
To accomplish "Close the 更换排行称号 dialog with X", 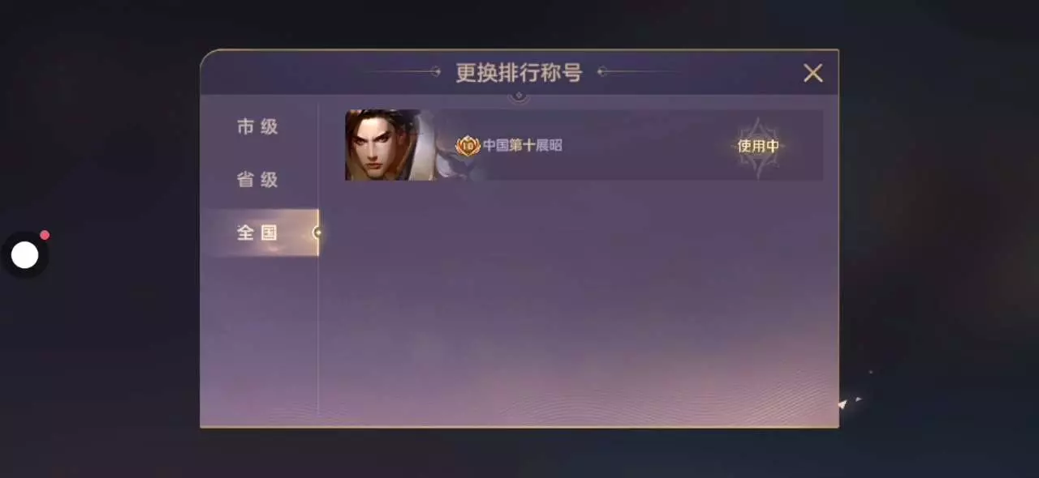I will [x=813, y=73].
